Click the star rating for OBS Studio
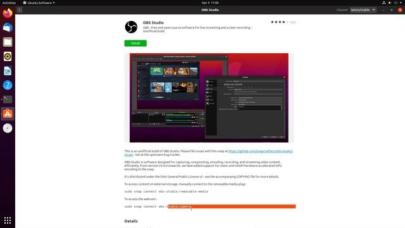Image resolution: width=405 pixels, height=228 pixels. [x=280, y=22]
